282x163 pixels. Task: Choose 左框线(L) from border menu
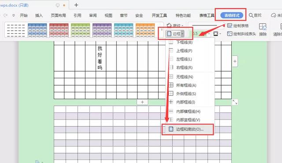[190, 59]
